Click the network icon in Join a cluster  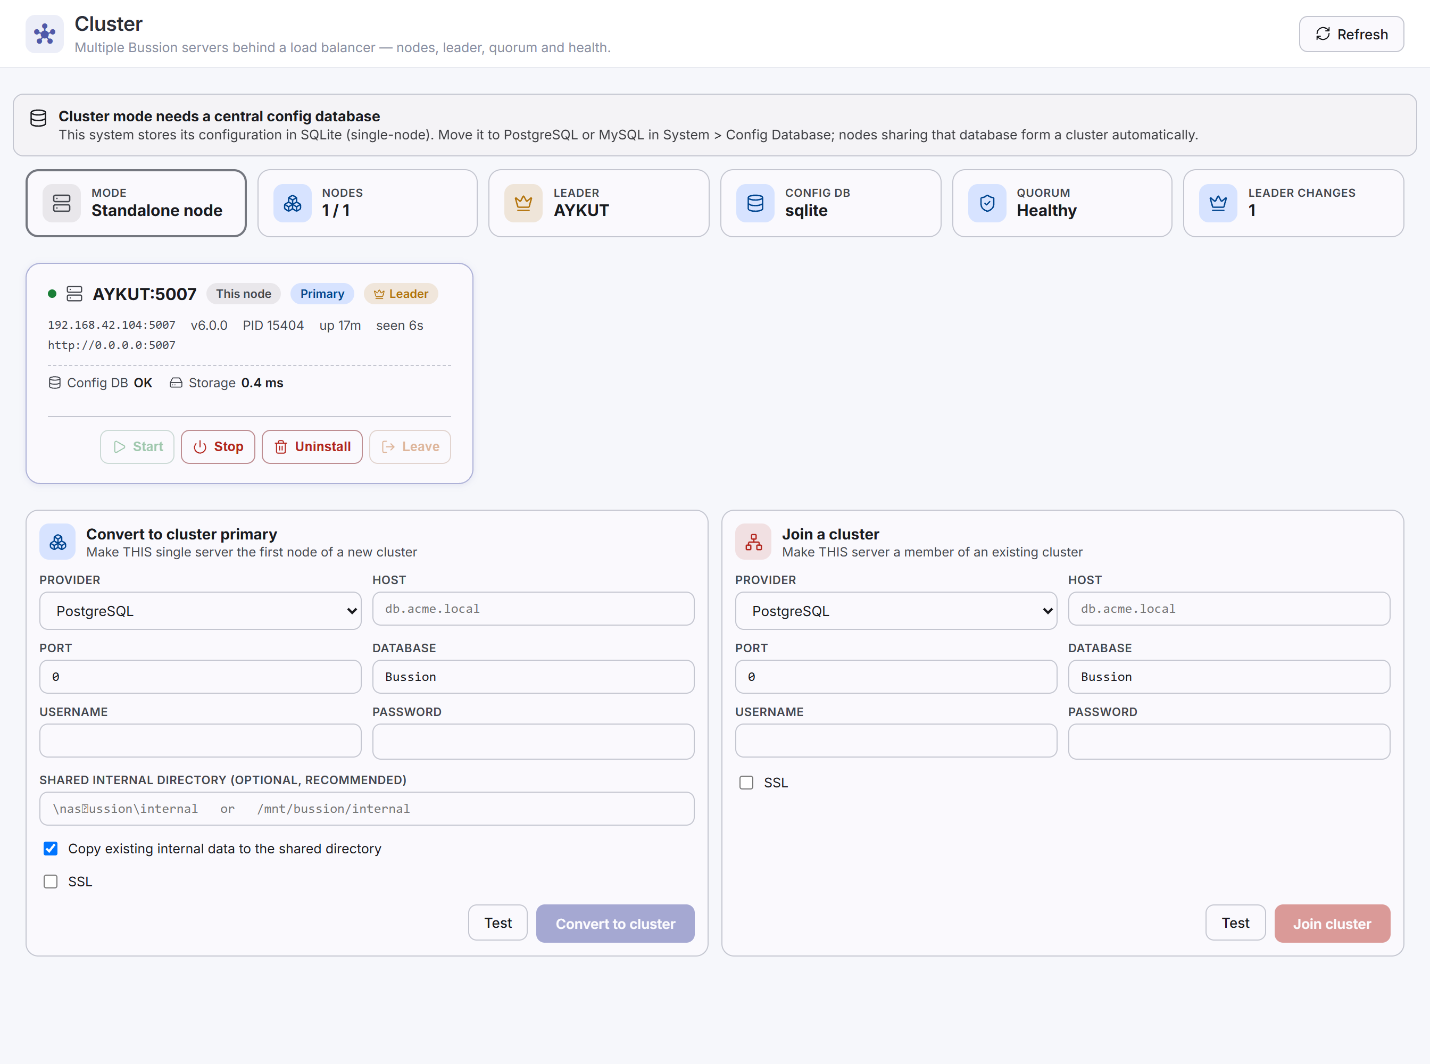(x=754, y=542)
